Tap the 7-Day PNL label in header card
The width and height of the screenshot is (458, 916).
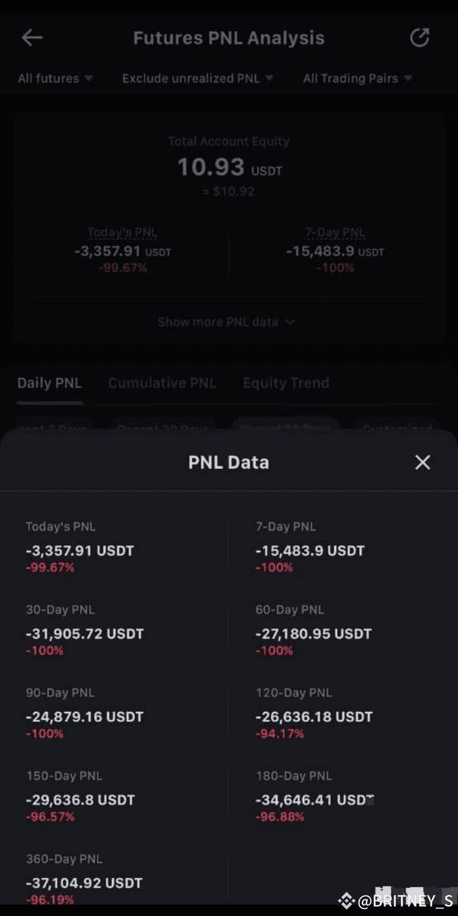click(x=335, y=233)
